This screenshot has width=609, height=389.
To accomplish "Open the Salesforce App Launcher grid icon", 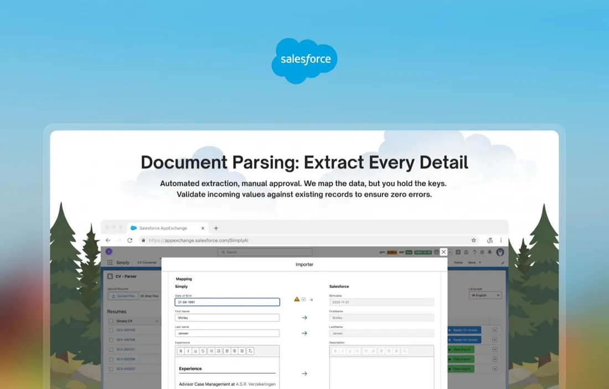I will [x=110, y=262].
